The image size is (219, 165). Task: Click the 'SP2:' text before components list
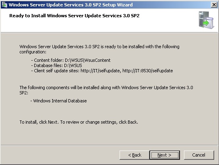coord(24,93)
